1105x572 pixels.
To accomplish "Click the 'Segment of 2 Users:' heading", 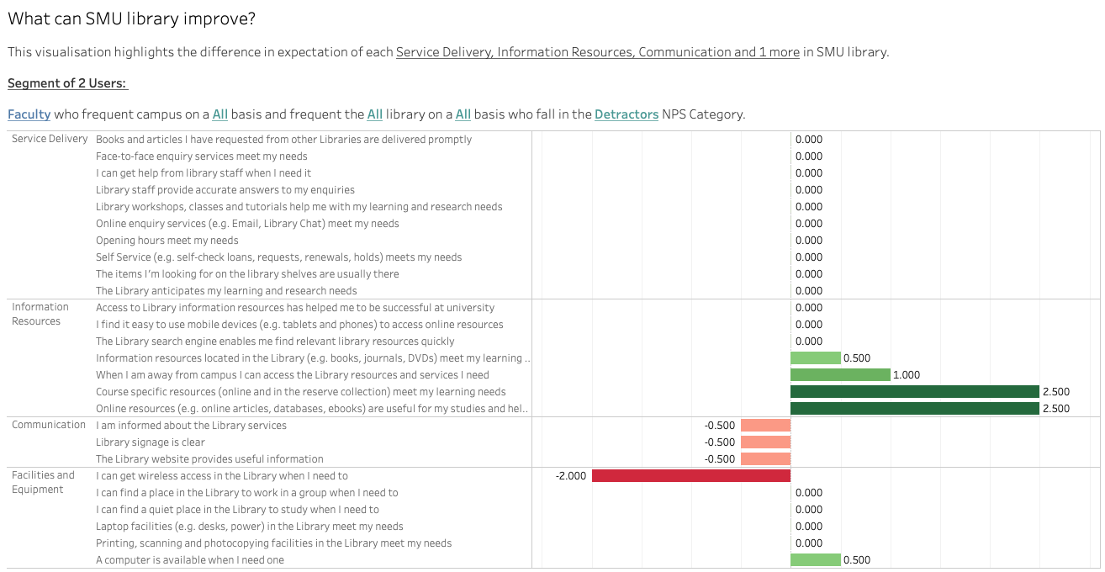I will 67,83.
